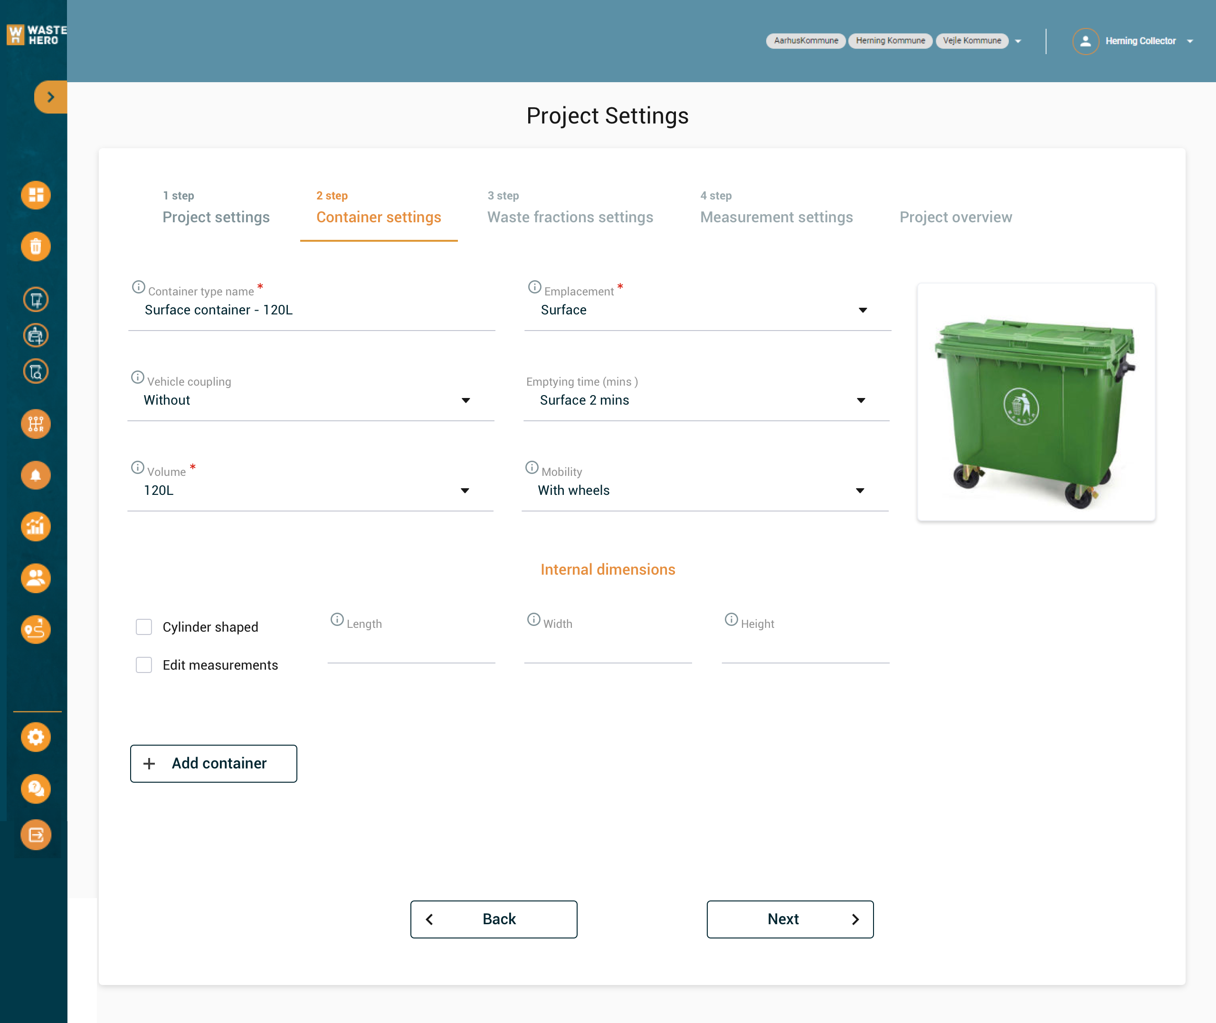Viewport: 1216px width, 1023px height.
Task: Click info icon beside Vehicle coupling
Action: (x=137, y=378)
